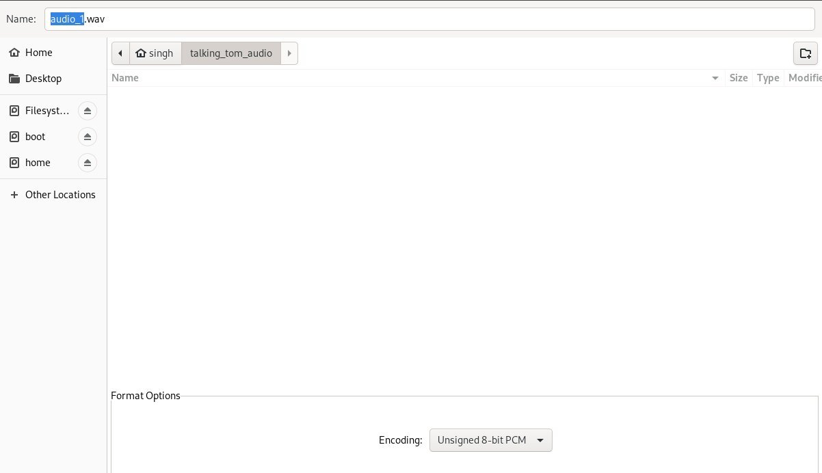This screenshot has width=822, height=473.
Task: Click the path bar forward arrow
Action: [289, 53]
